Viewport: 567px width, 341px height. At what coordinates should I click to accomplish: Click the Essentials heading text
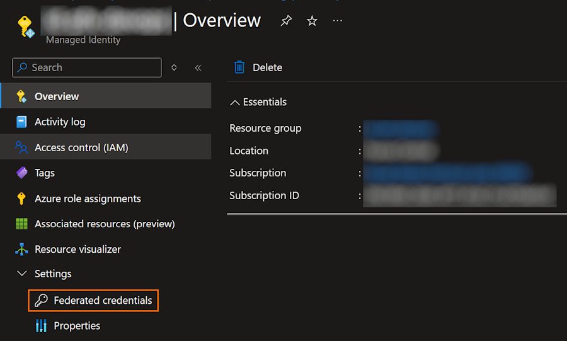265,102
